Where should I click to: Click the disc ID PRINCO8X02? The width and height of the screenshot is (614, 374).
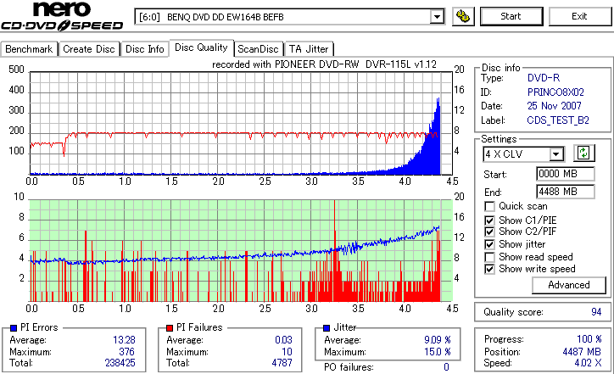[555, 92]
